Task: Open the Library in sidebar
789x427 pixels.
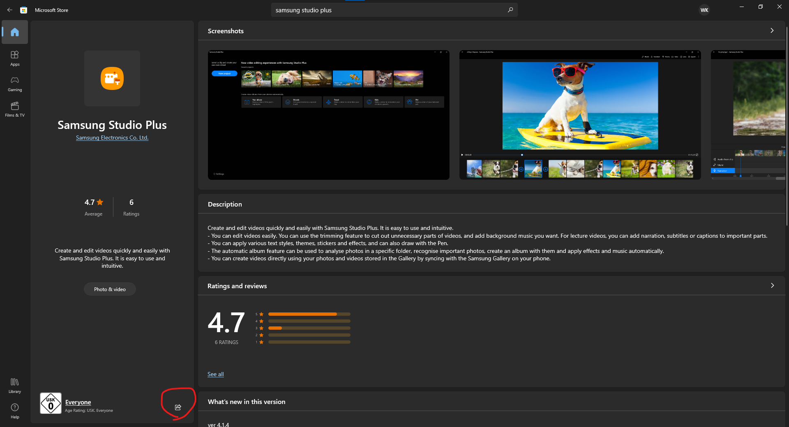Action: [15, 386]
